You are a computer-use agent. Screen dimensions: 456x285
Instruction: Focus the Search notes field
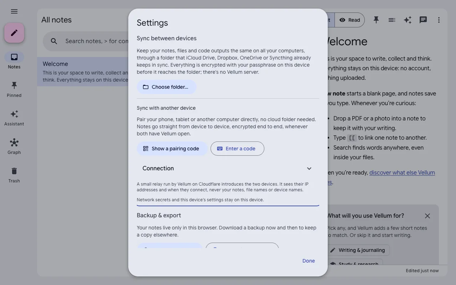point(96,41)
